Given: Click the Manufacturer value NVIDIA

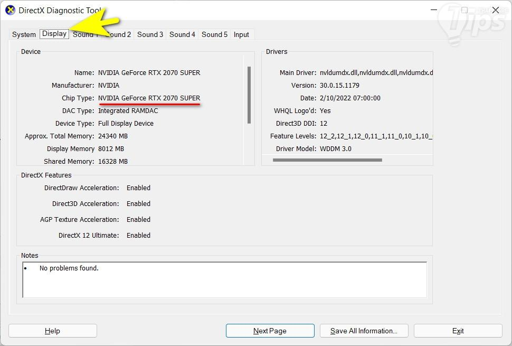Looking at the screenshot, I should (x=109, y=85).
